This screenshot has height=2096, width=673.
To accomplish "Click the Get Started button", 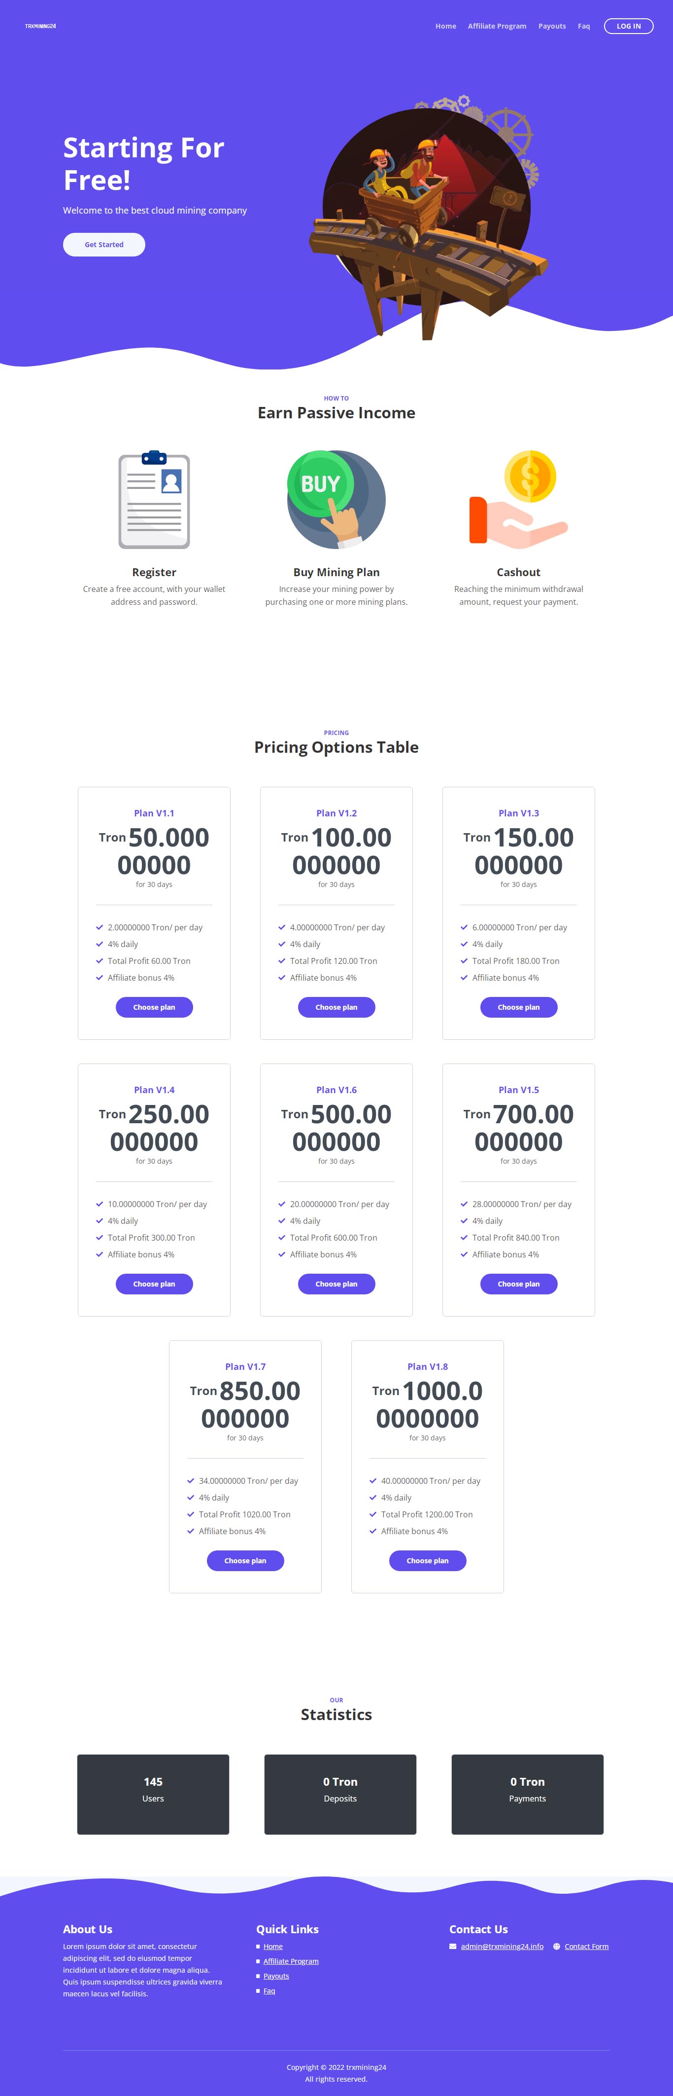I will [x=104, y=244].
